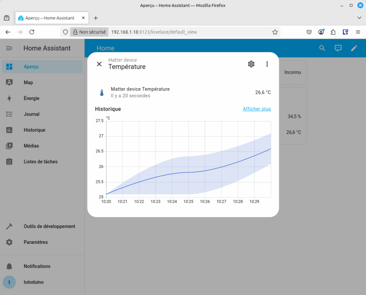Image resolution: width=366 pixels, height=295 pixels.
Task: Open a new Firefox tab
Action: [x=96, y=18]
